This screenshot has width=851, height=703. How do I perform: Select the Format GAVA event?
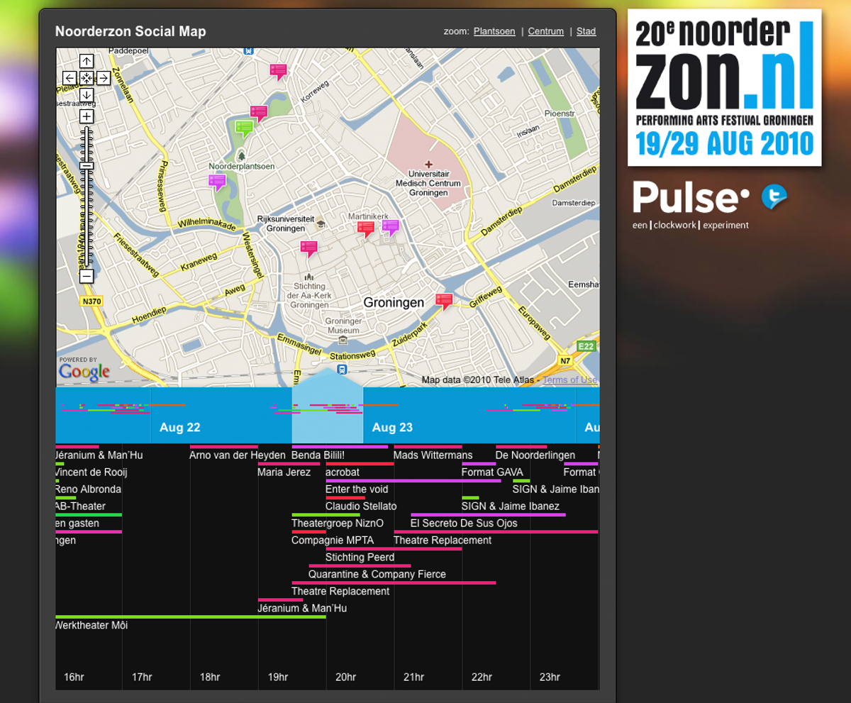tap(492, 472)
